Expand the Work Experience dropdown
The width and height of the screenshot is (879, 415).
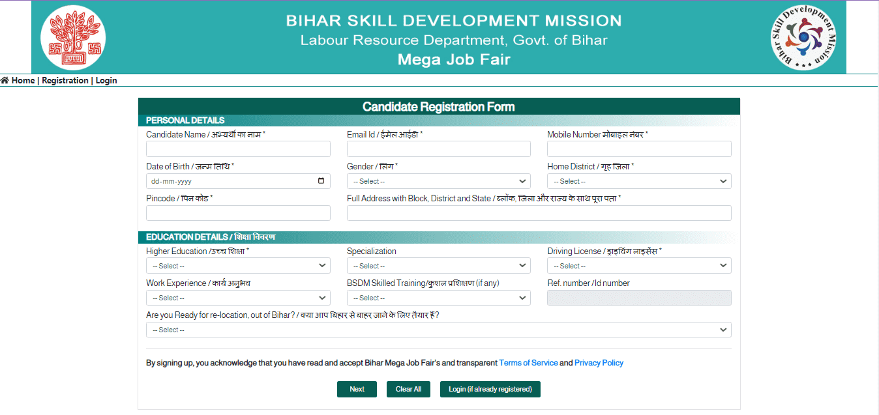[x=238, y=298]
